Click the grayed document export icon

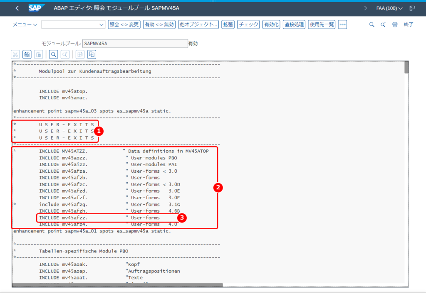click(80, 54)
